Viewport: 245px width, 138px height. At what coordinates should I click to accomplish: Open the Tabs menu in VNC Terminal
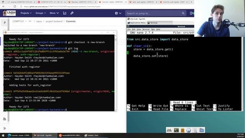click(x=153, y=29)
